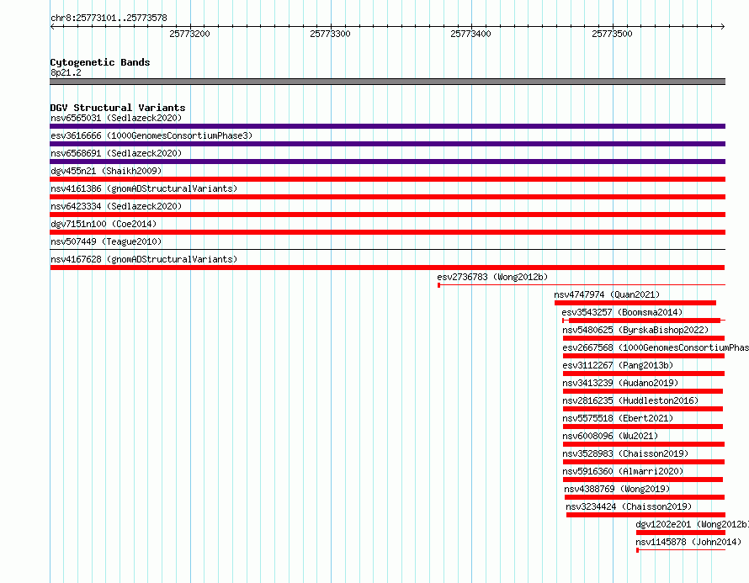Click the grey 8p21.2 cytogenetic band bar
Image resolution: width=749 pixels, height=583 pixels.
(x=387, y=82)
